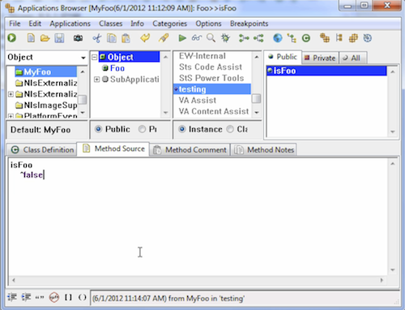Image resolution: width=405 pixels, height=310 pixels.
Task: Select the Class radio button
Action: tap(230, 129)
